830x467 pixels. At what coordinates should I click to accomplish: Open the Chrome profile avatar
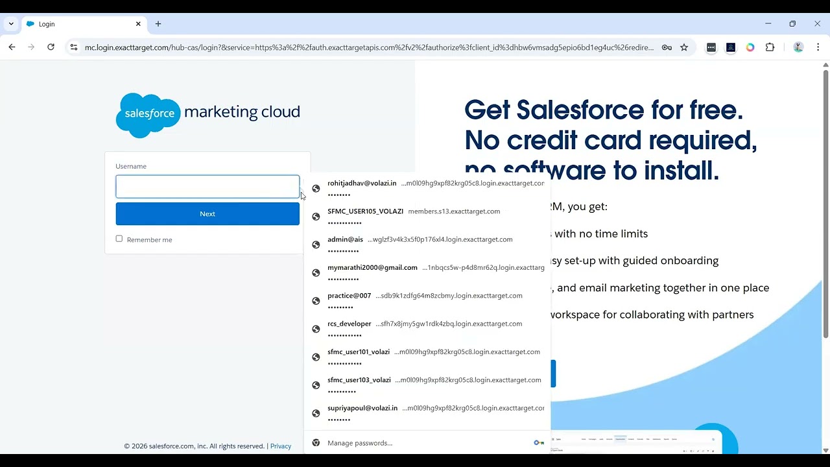coord(798,47)
